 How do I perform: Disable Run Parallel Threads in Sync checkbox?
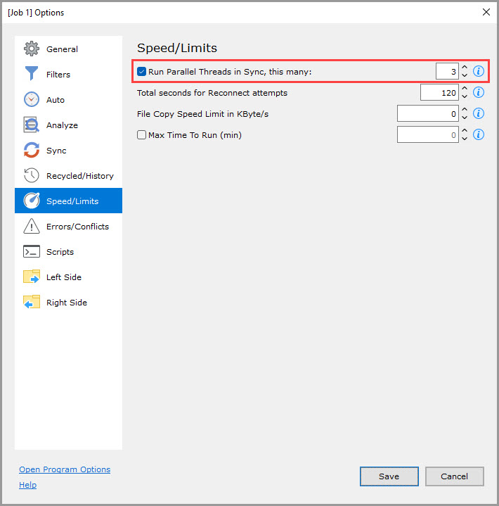[142, 71]
